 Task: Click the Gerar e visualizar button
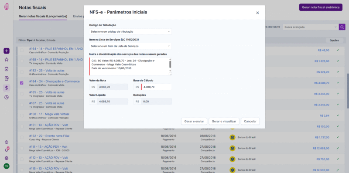(224, 122)
